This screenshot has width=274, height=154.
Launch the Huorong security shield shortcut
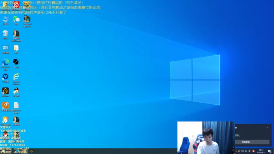tap(5, 121)
